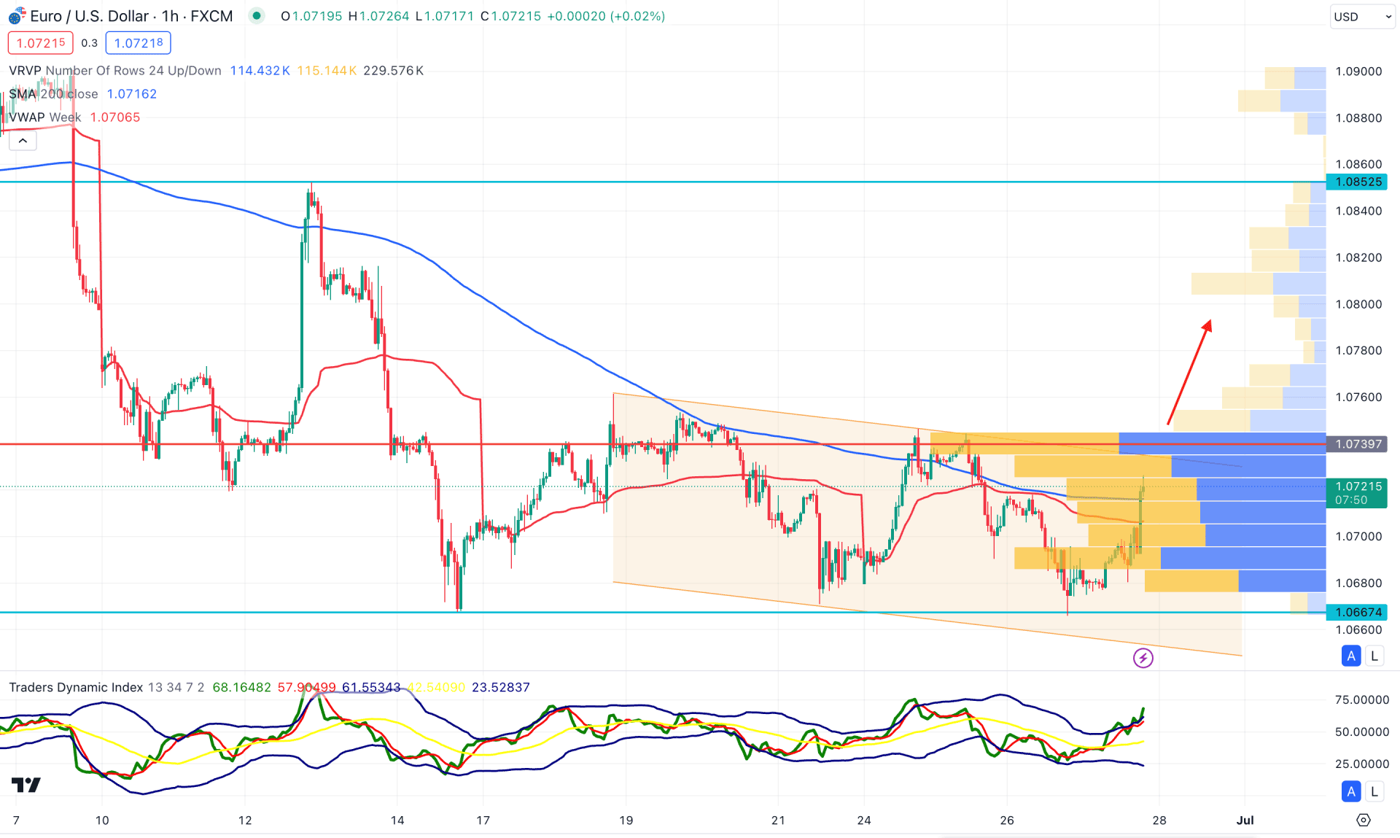
Task: Click the purple lightning event icon
Action: (1143, 658)
